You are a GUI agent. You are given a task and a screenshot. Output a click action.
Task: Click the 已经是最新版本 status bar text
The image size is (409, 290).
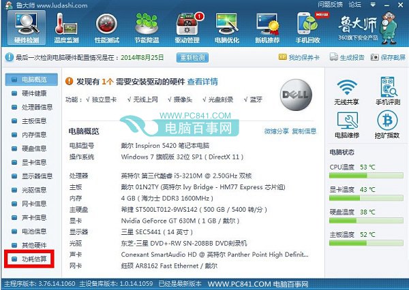180,284
